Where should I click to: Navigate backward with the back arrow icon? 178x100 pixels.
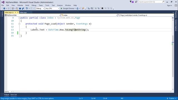pos(4,9)
